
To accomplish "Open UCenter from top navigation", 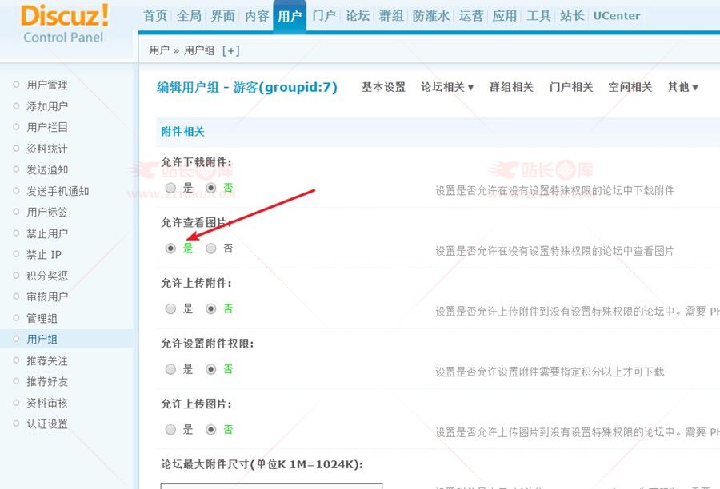I will [617, 16].
